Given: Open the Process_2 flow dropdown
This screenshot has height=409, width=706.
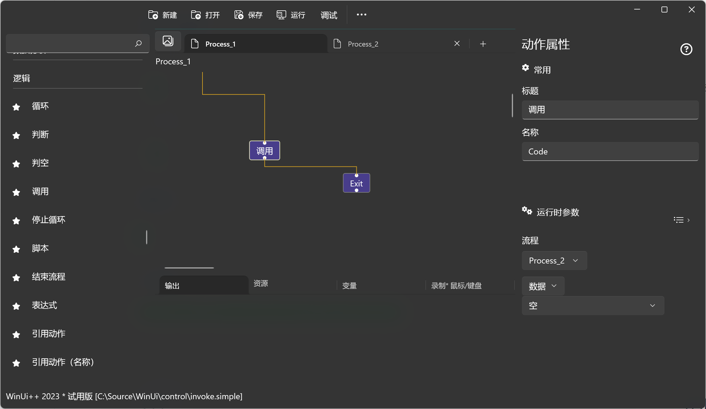Looking at the screenshot, I should coord(554,261).
